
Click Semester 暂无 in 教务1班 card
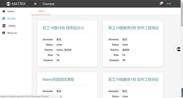(x=125, y=91)
